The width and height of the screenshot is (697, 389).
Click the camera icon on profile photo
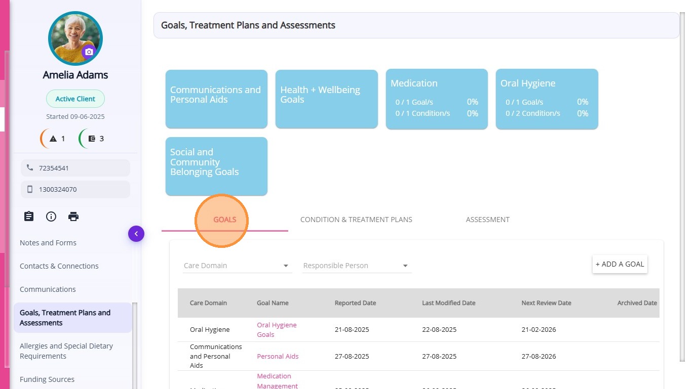coord(89,52)
